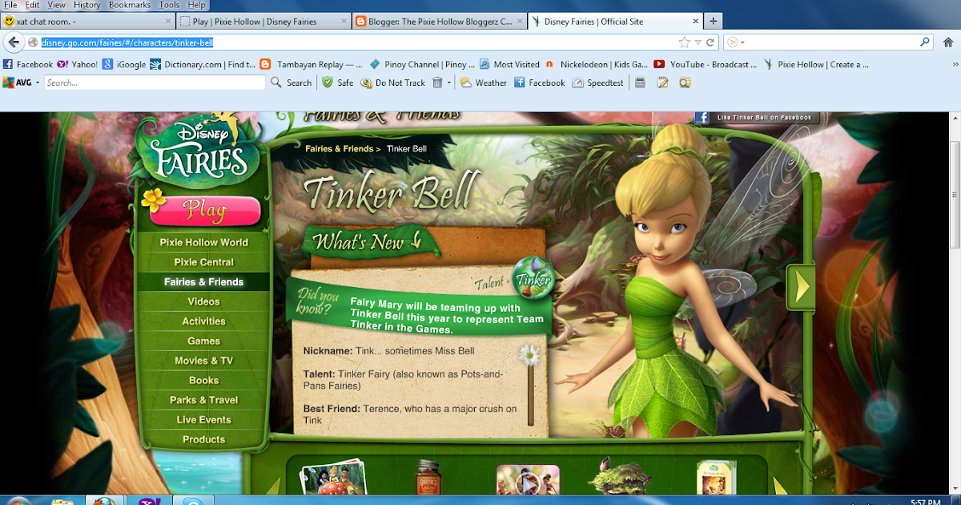Screen dimensions: 961x505
Task: Click the AVG toolbar calculator icon
Action: click(x=640, y=83)
